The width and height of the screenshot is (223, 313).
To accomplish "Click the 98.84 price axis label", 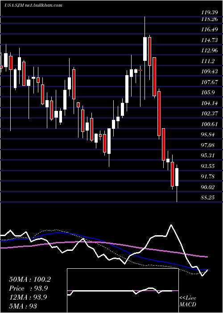I will [x=208, y=135].
